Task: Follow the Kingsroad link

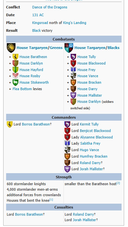Action: point(40,23)
